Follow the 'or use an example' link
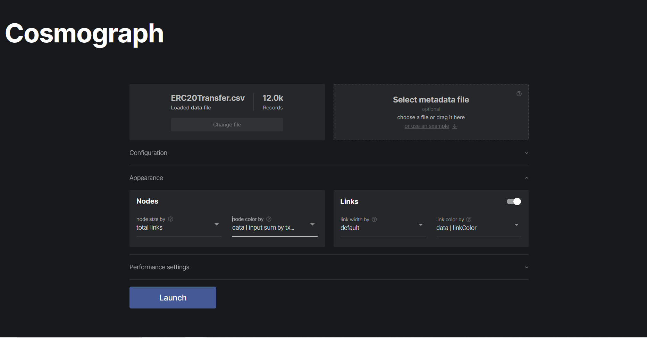647x338 pixels. [x=427, y=126]
